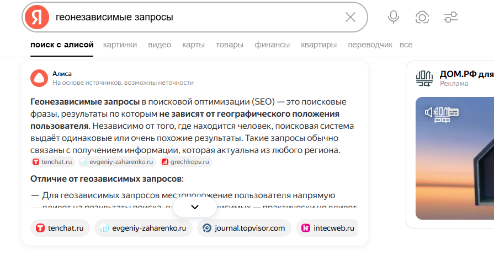The width and height of the screenshot is (494, 256).
Task: Open search settings sliders icon
Action: [451, 17]
